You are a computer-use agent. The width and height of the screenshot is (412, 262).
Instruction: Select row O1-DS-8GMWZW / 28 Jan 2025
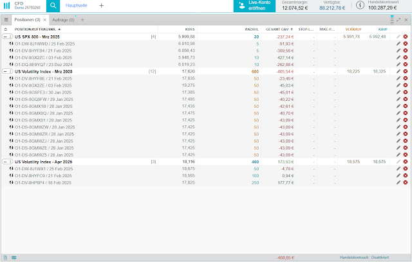click(206, 127)
